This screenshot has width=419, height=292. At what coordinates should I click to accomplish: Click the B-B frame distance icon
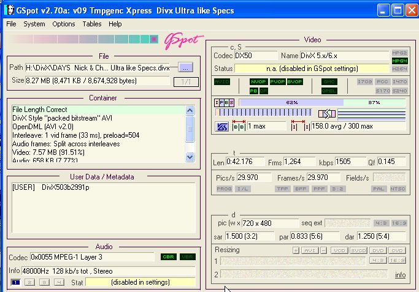pos(239,125)
